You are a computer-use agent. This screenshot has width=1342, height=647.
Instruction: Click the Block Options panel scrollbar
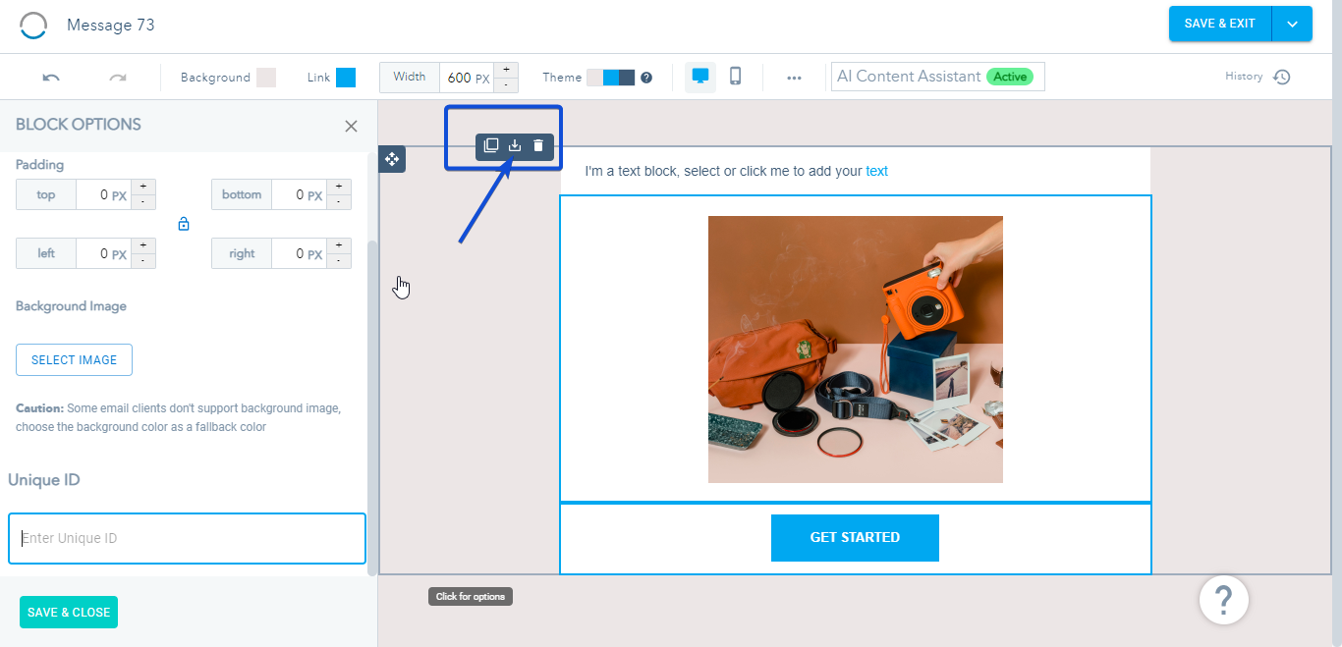(371, 407)
